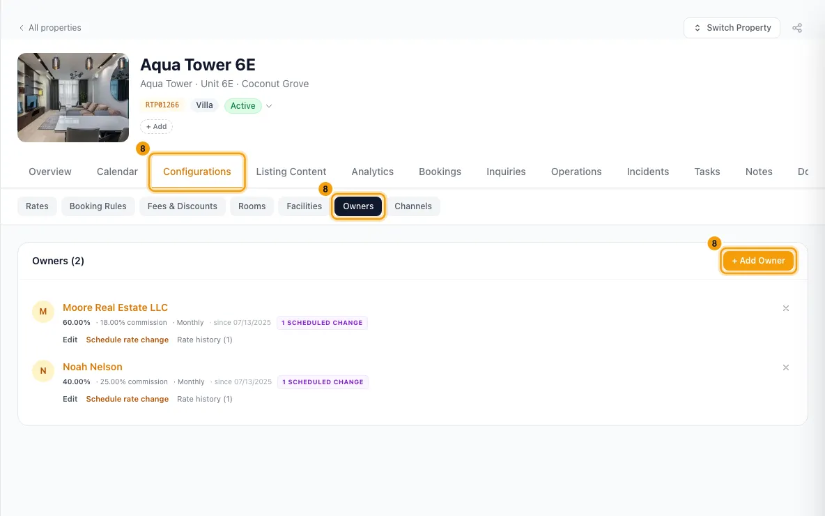Click the Aqua Tower 6E title
The width and height of the screenshot is (825, 516).
pos(198,65)
